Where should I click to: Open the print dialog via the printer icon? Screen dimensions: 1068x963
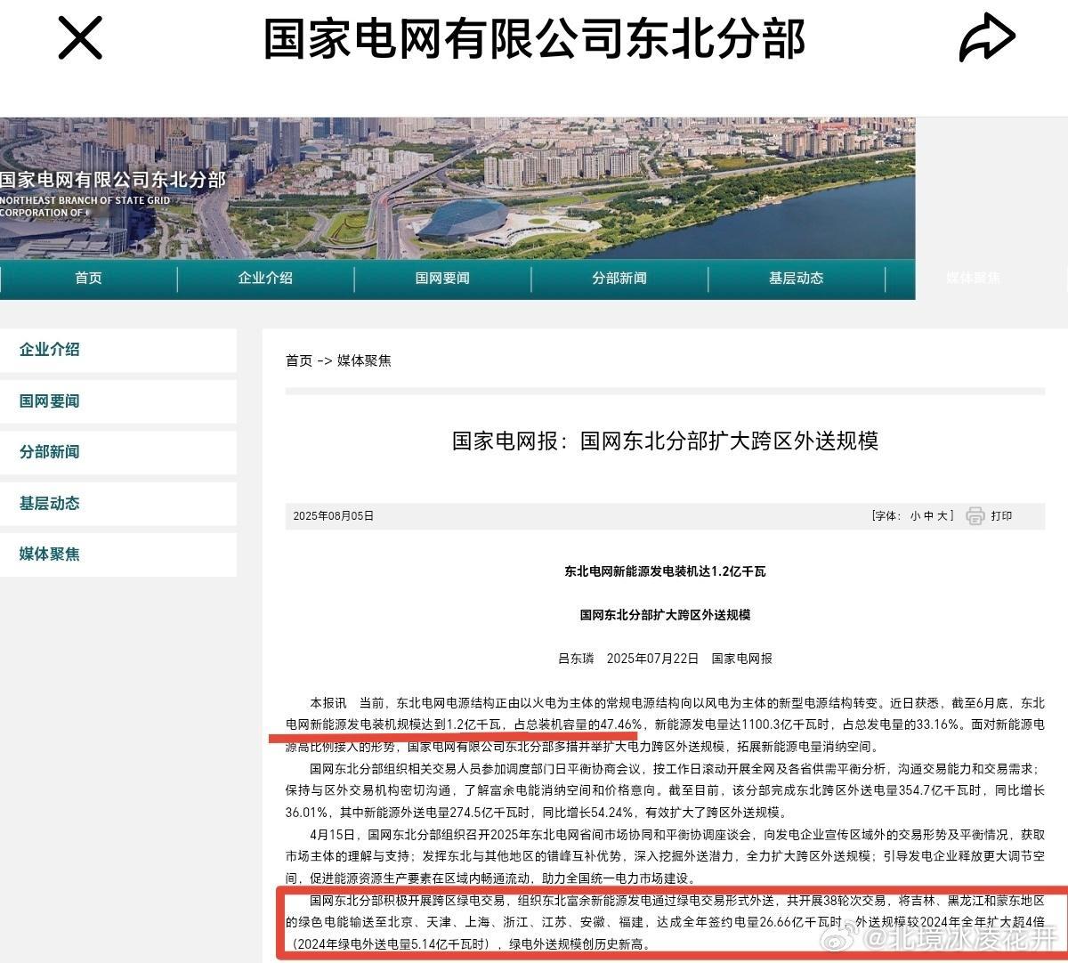(975, 515)
